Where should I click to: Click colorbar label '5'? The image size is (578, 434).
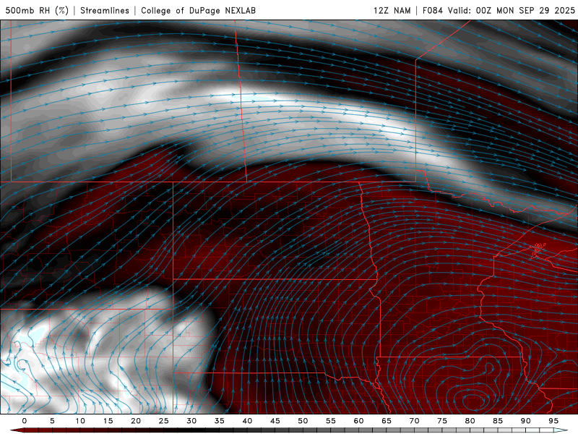52,421
